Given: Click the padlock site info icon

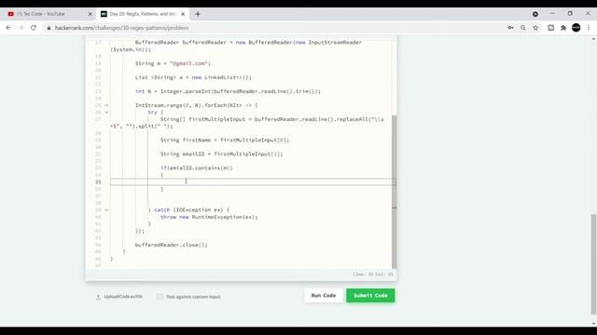Looking at the screenshot, I should tap(49, 28).
